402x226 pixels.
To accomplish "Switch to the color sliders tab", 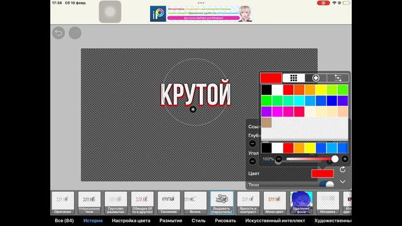I will click(338, 78).
